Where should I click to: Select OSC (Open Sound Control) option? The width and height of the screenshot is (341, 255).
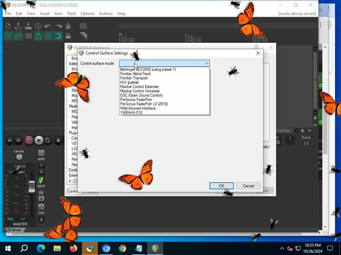tap(165, 95)
